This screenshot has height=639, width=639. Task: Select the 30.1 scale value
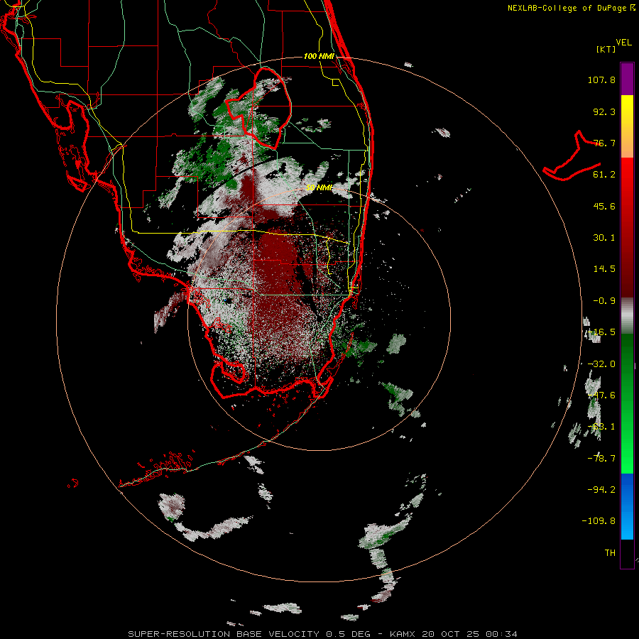click(x=604, y=238)
